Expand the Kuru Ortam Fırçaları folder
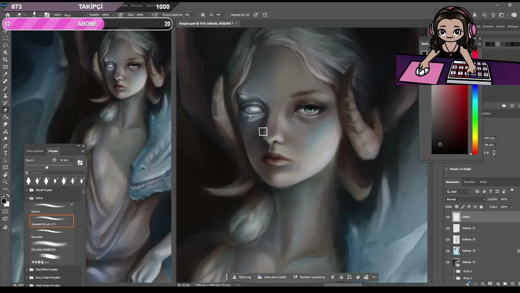Image resolution: width=520 pixels, height=293 pixels. (x=27, y=278)
